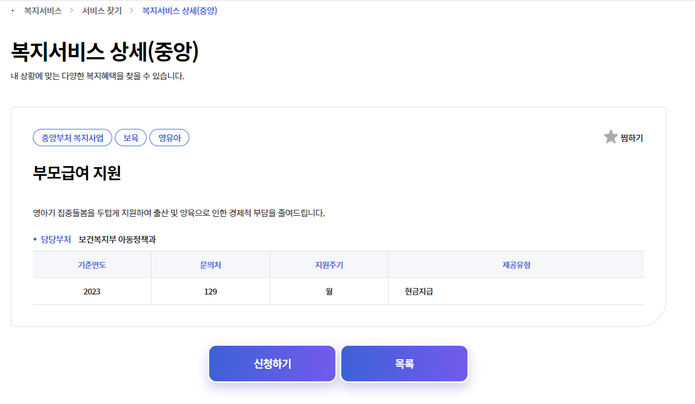This screenshot has width=695, height=404.
Task: Click the 목록 list button
Action: click(x=404, y=364)
